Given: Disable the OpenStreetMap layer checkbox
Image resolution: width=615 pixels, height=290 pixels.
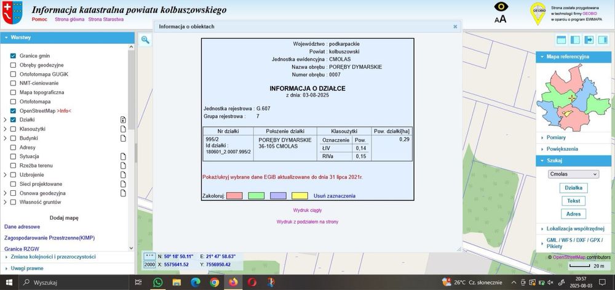Looking at the screenshot, I should pyautogui.click(x=13, y=111).
